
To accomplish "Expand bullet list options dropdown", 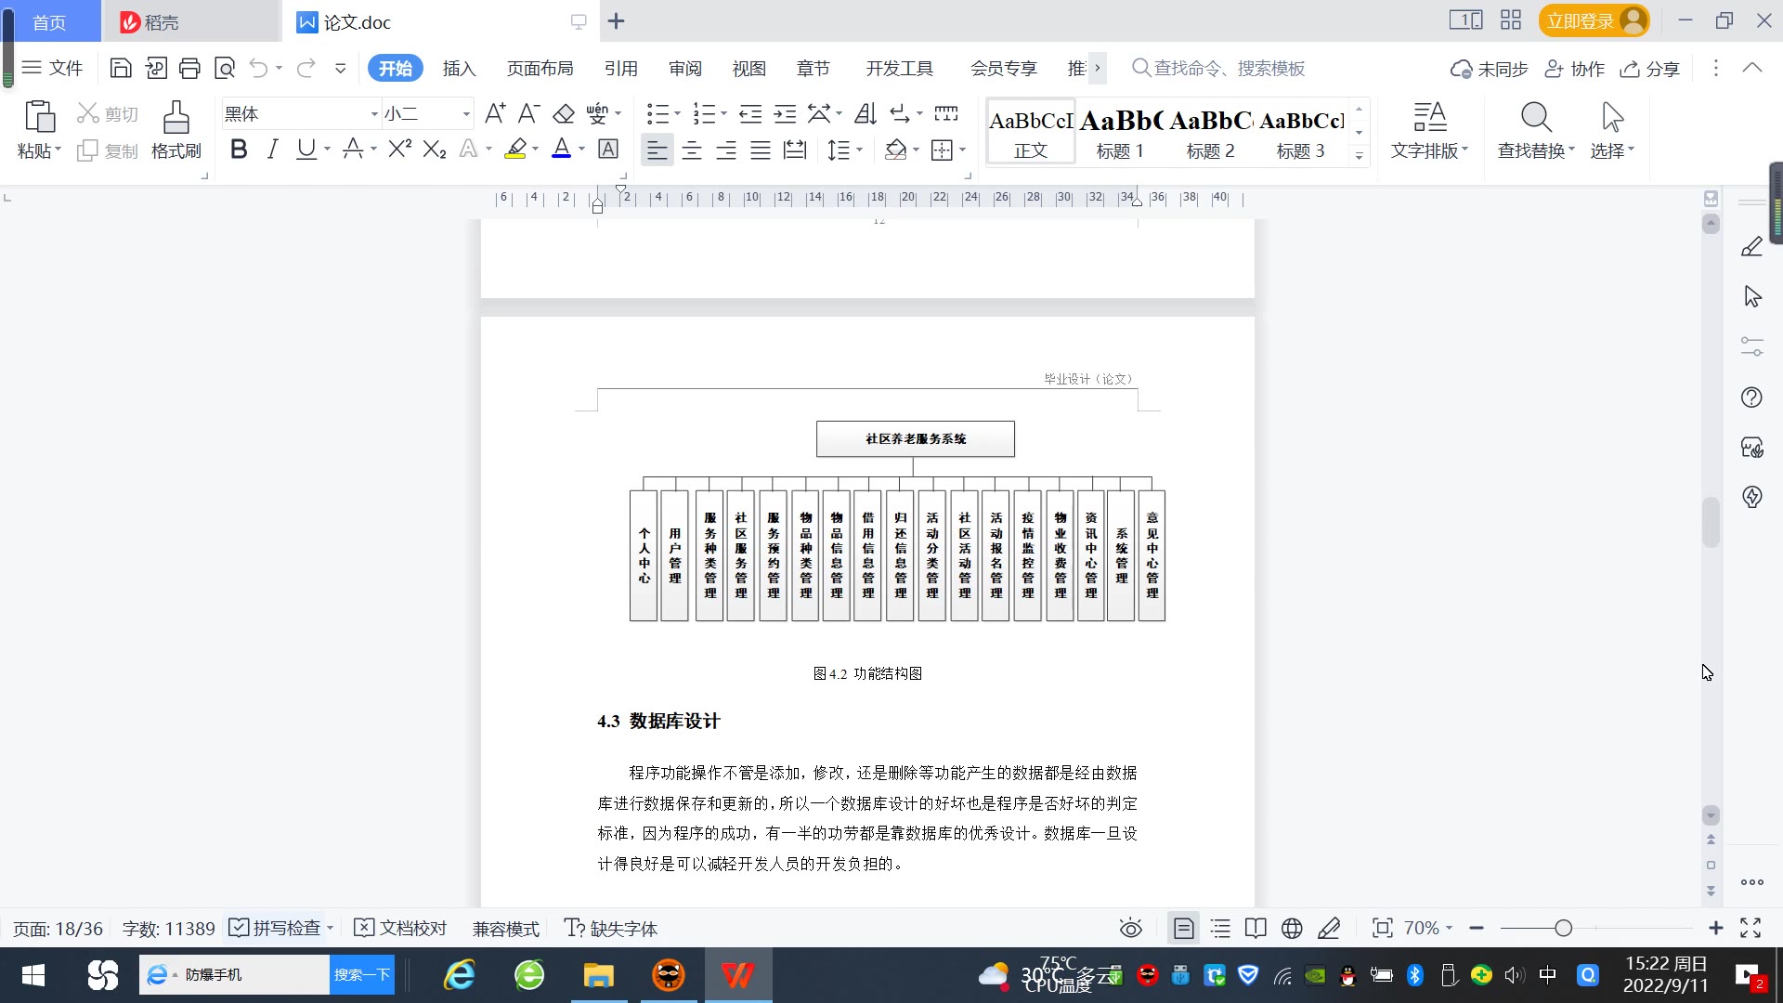I will click(x=678, y=113).
